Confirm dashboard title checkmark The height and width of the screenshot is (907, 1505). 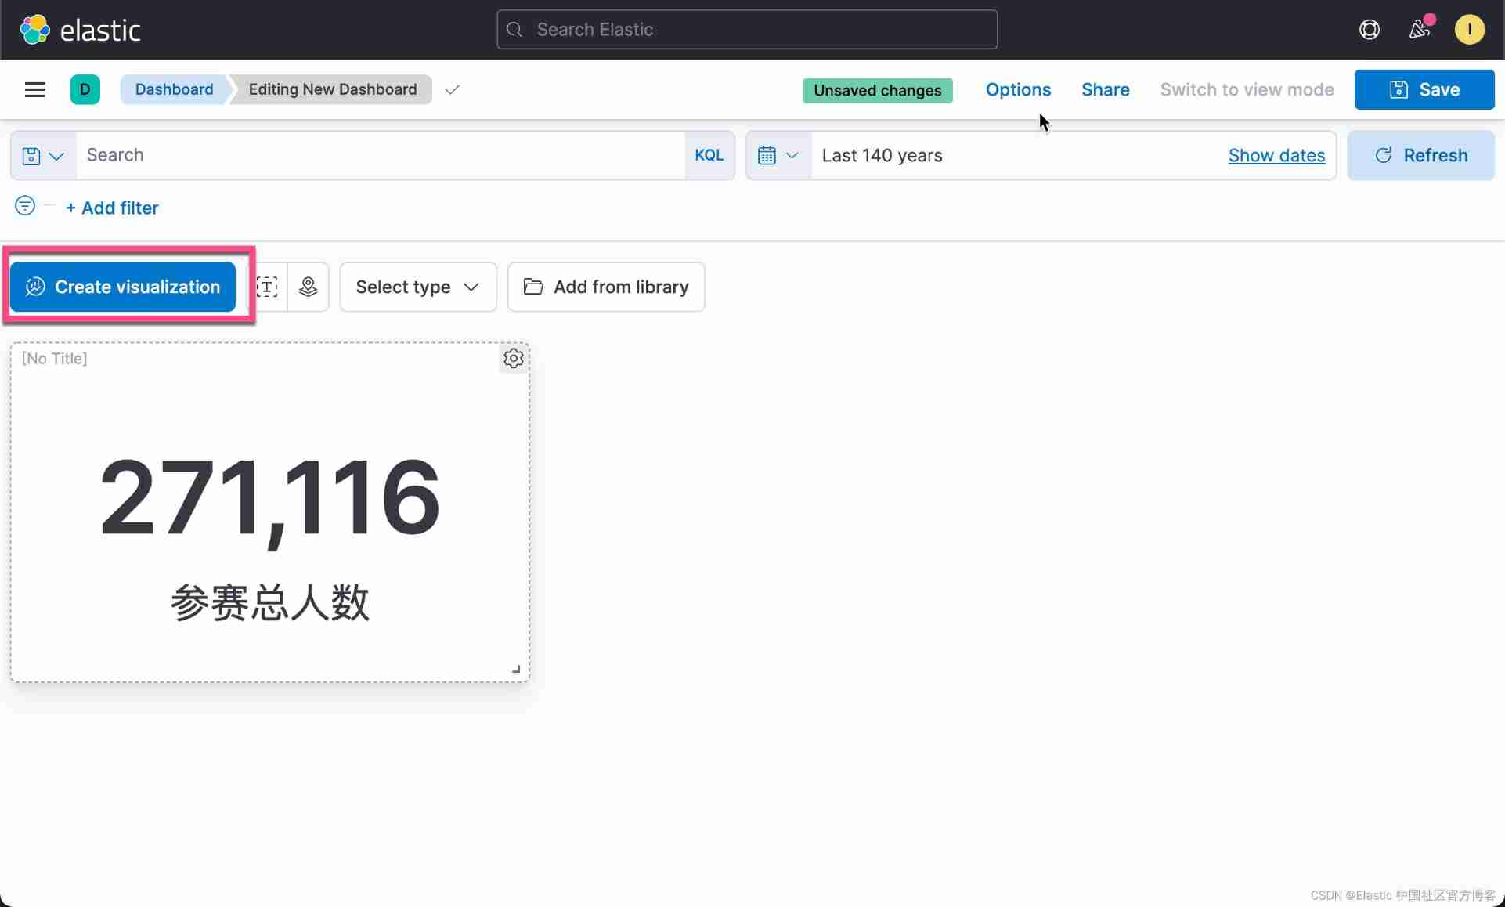452,89
